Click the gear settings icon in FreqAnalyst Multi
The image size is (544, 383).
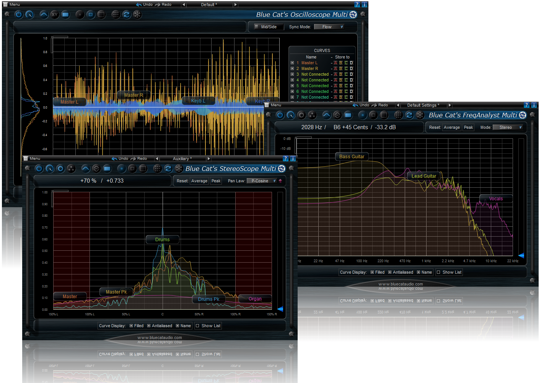[x=301, y=115]
